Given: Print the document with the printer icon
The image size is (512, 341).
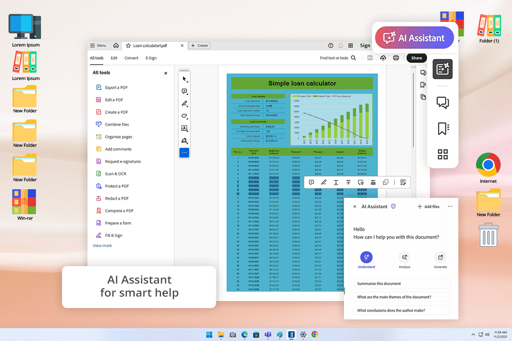Looking at the screenshot, I should pyautogui.click(x=396, y=58).
